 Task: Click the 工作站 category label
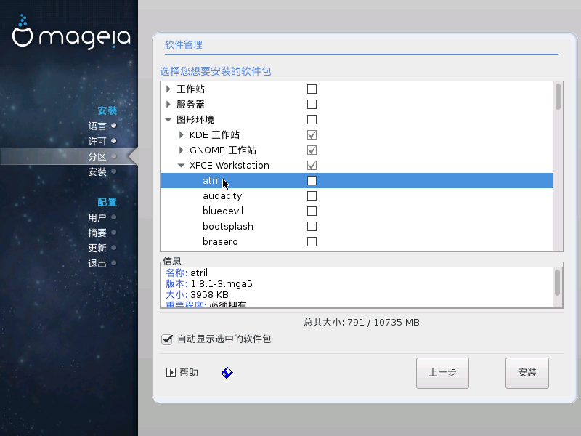(190, 89)
